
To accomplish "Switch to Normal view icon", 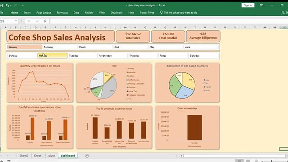I will (x=239, y=161).
